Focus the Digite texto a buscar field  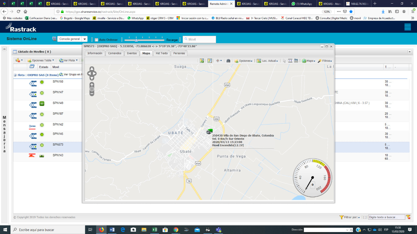pos(387,217)
